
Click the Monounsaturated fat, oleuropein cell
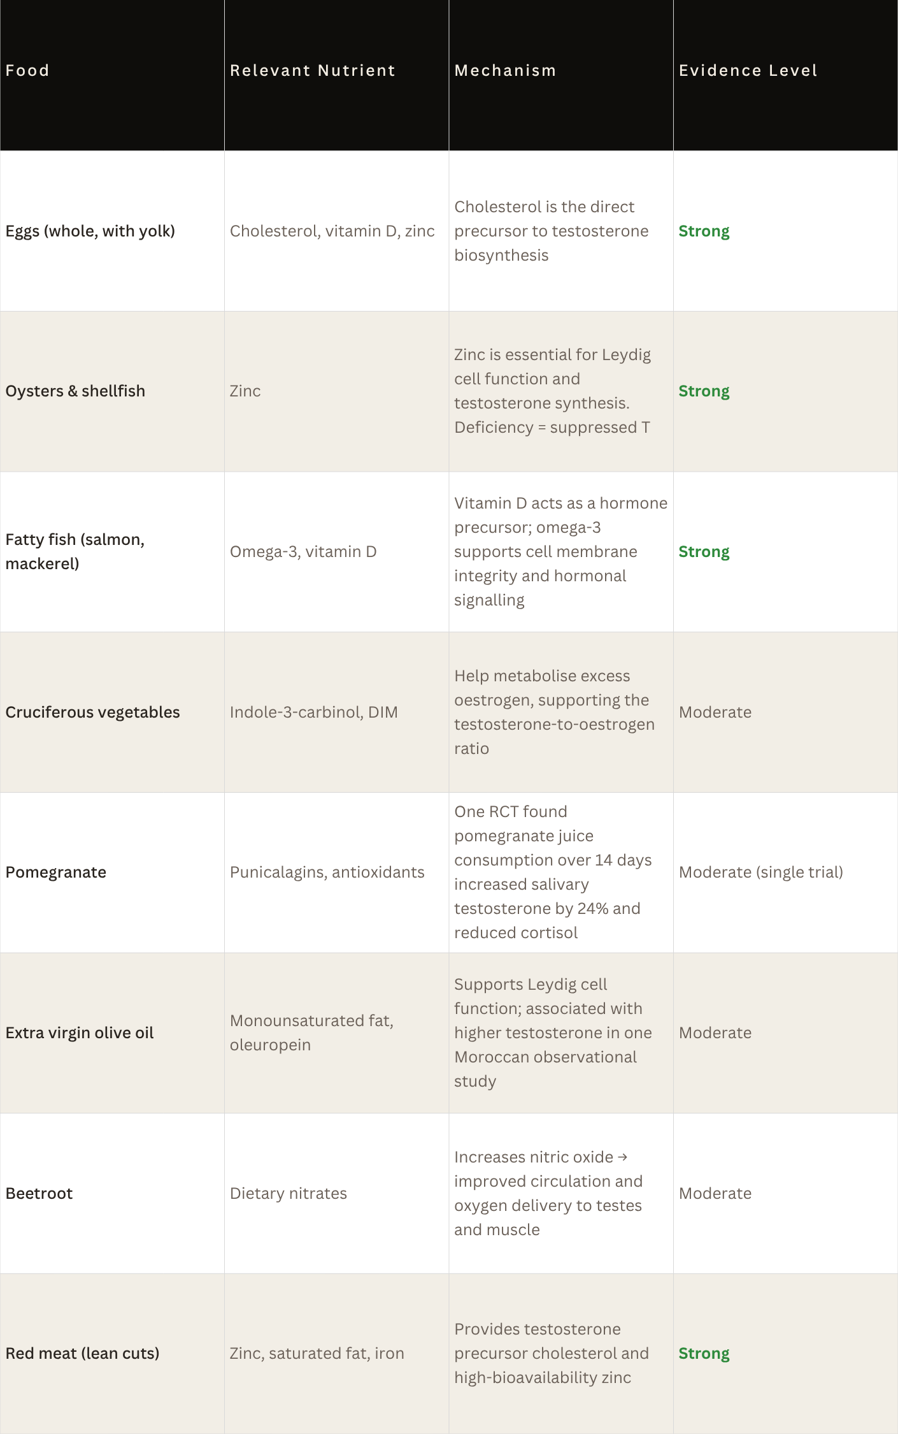(x=336, y=1033)
